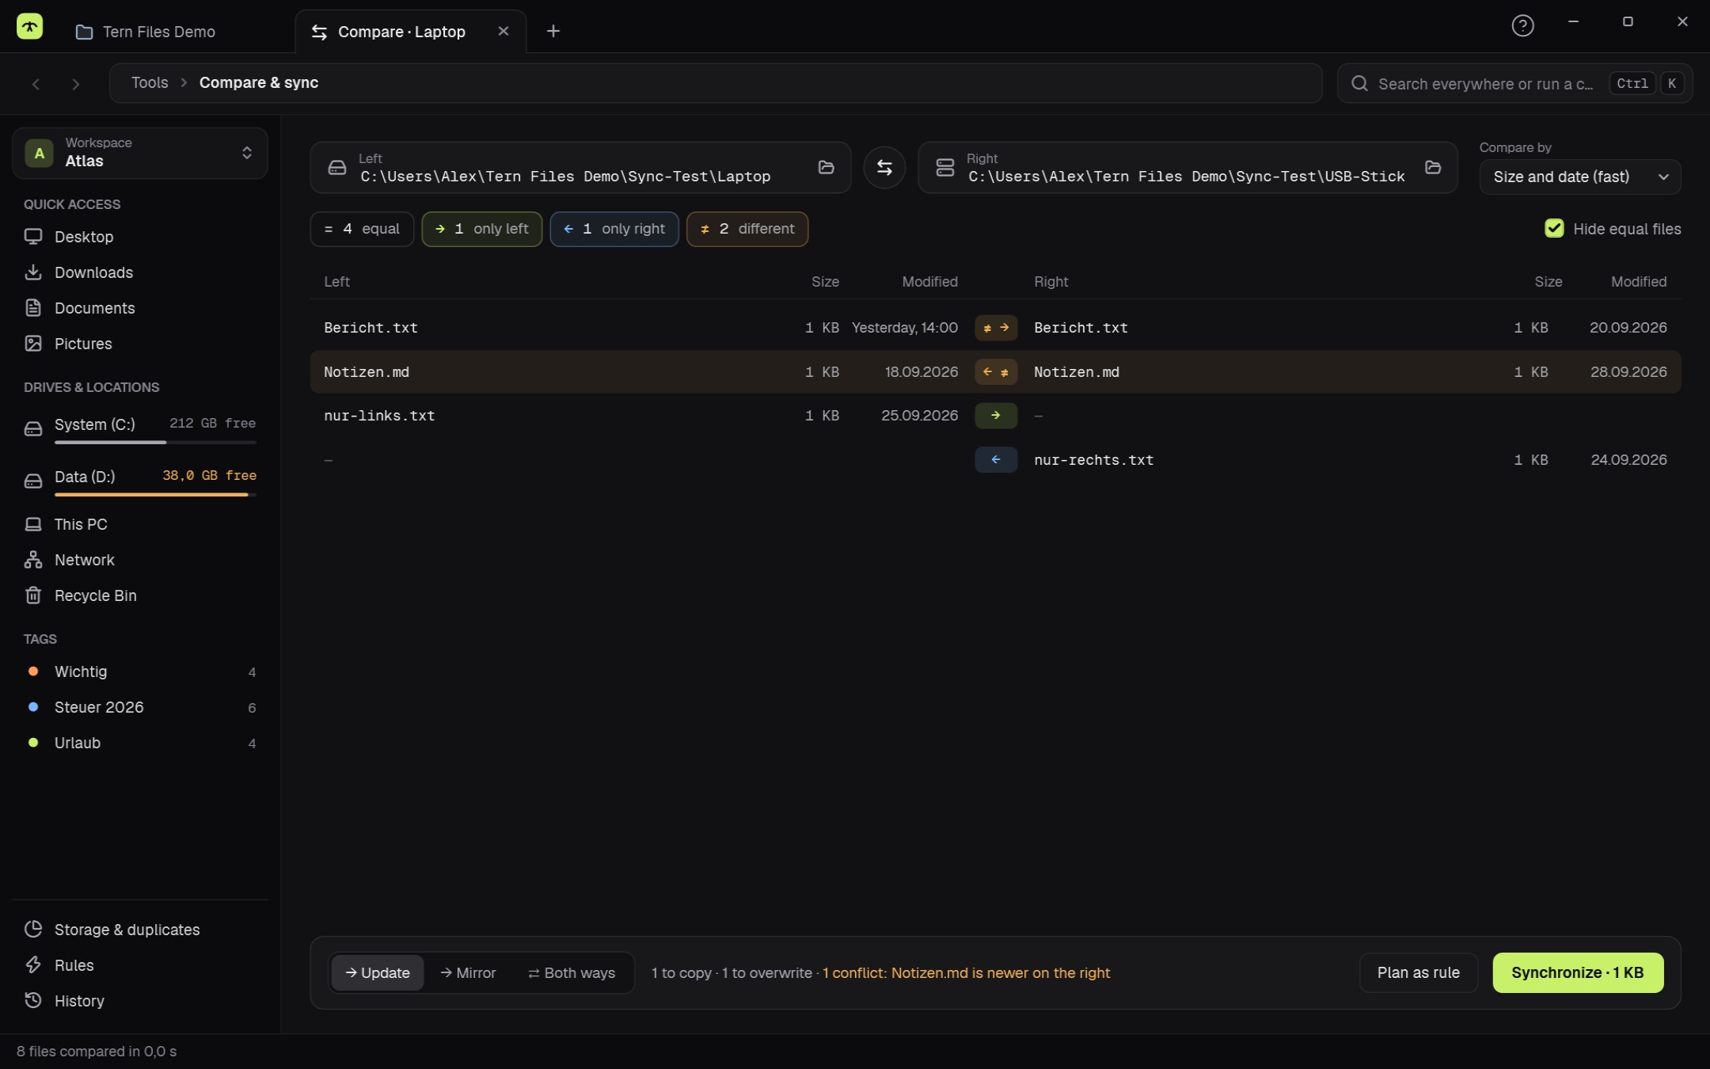Click the nur-rechts.txt left arrow icon
The image size is (1710, 1069).
tap(996, 460)
